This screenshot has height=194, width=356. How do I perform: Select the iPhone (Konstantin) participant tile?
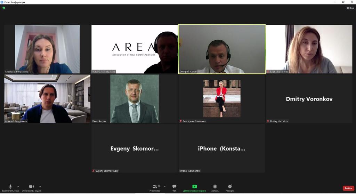pos(221,148)
